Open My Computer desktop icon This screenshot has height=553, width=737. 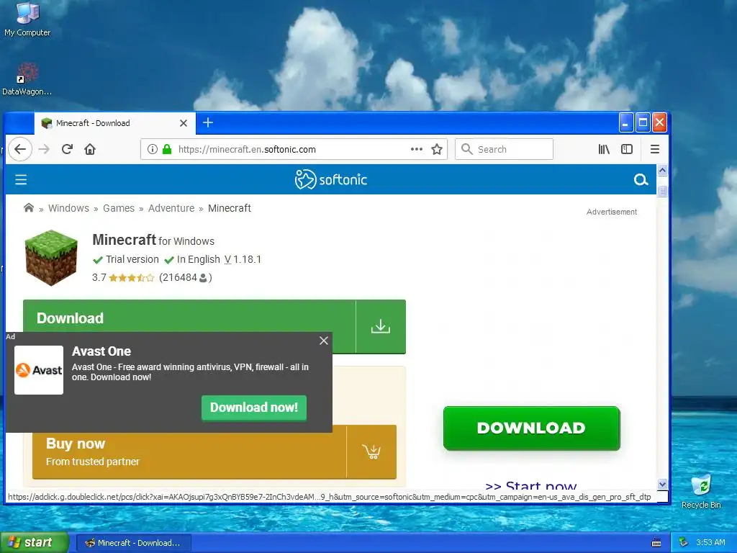coord(27,19)
